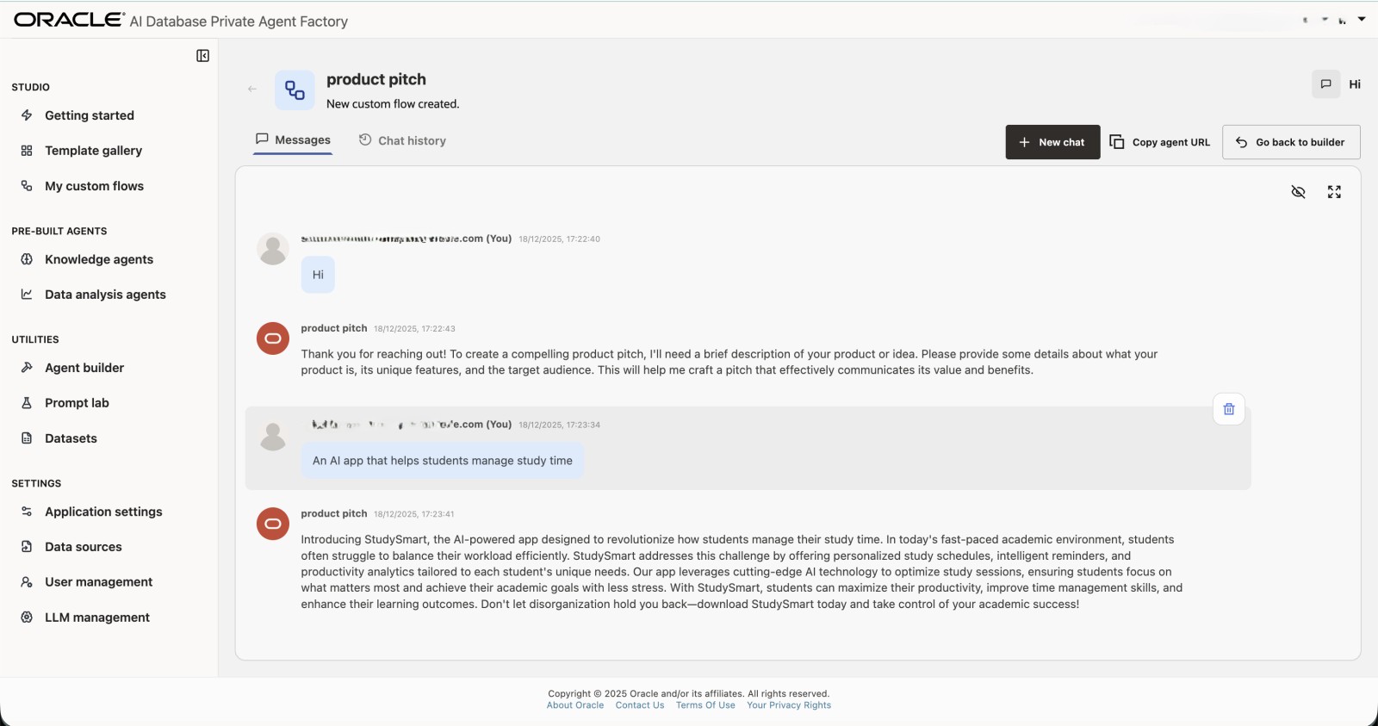Click 'Introducing StudySmart' response paragraph

(742, 572)
